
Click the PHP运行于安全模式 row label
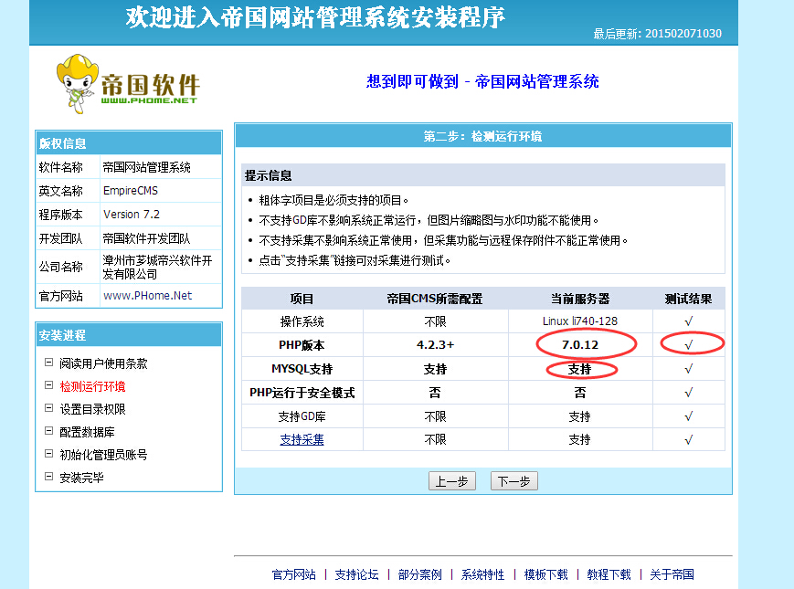pyautogui.click(x=302, y=393)
